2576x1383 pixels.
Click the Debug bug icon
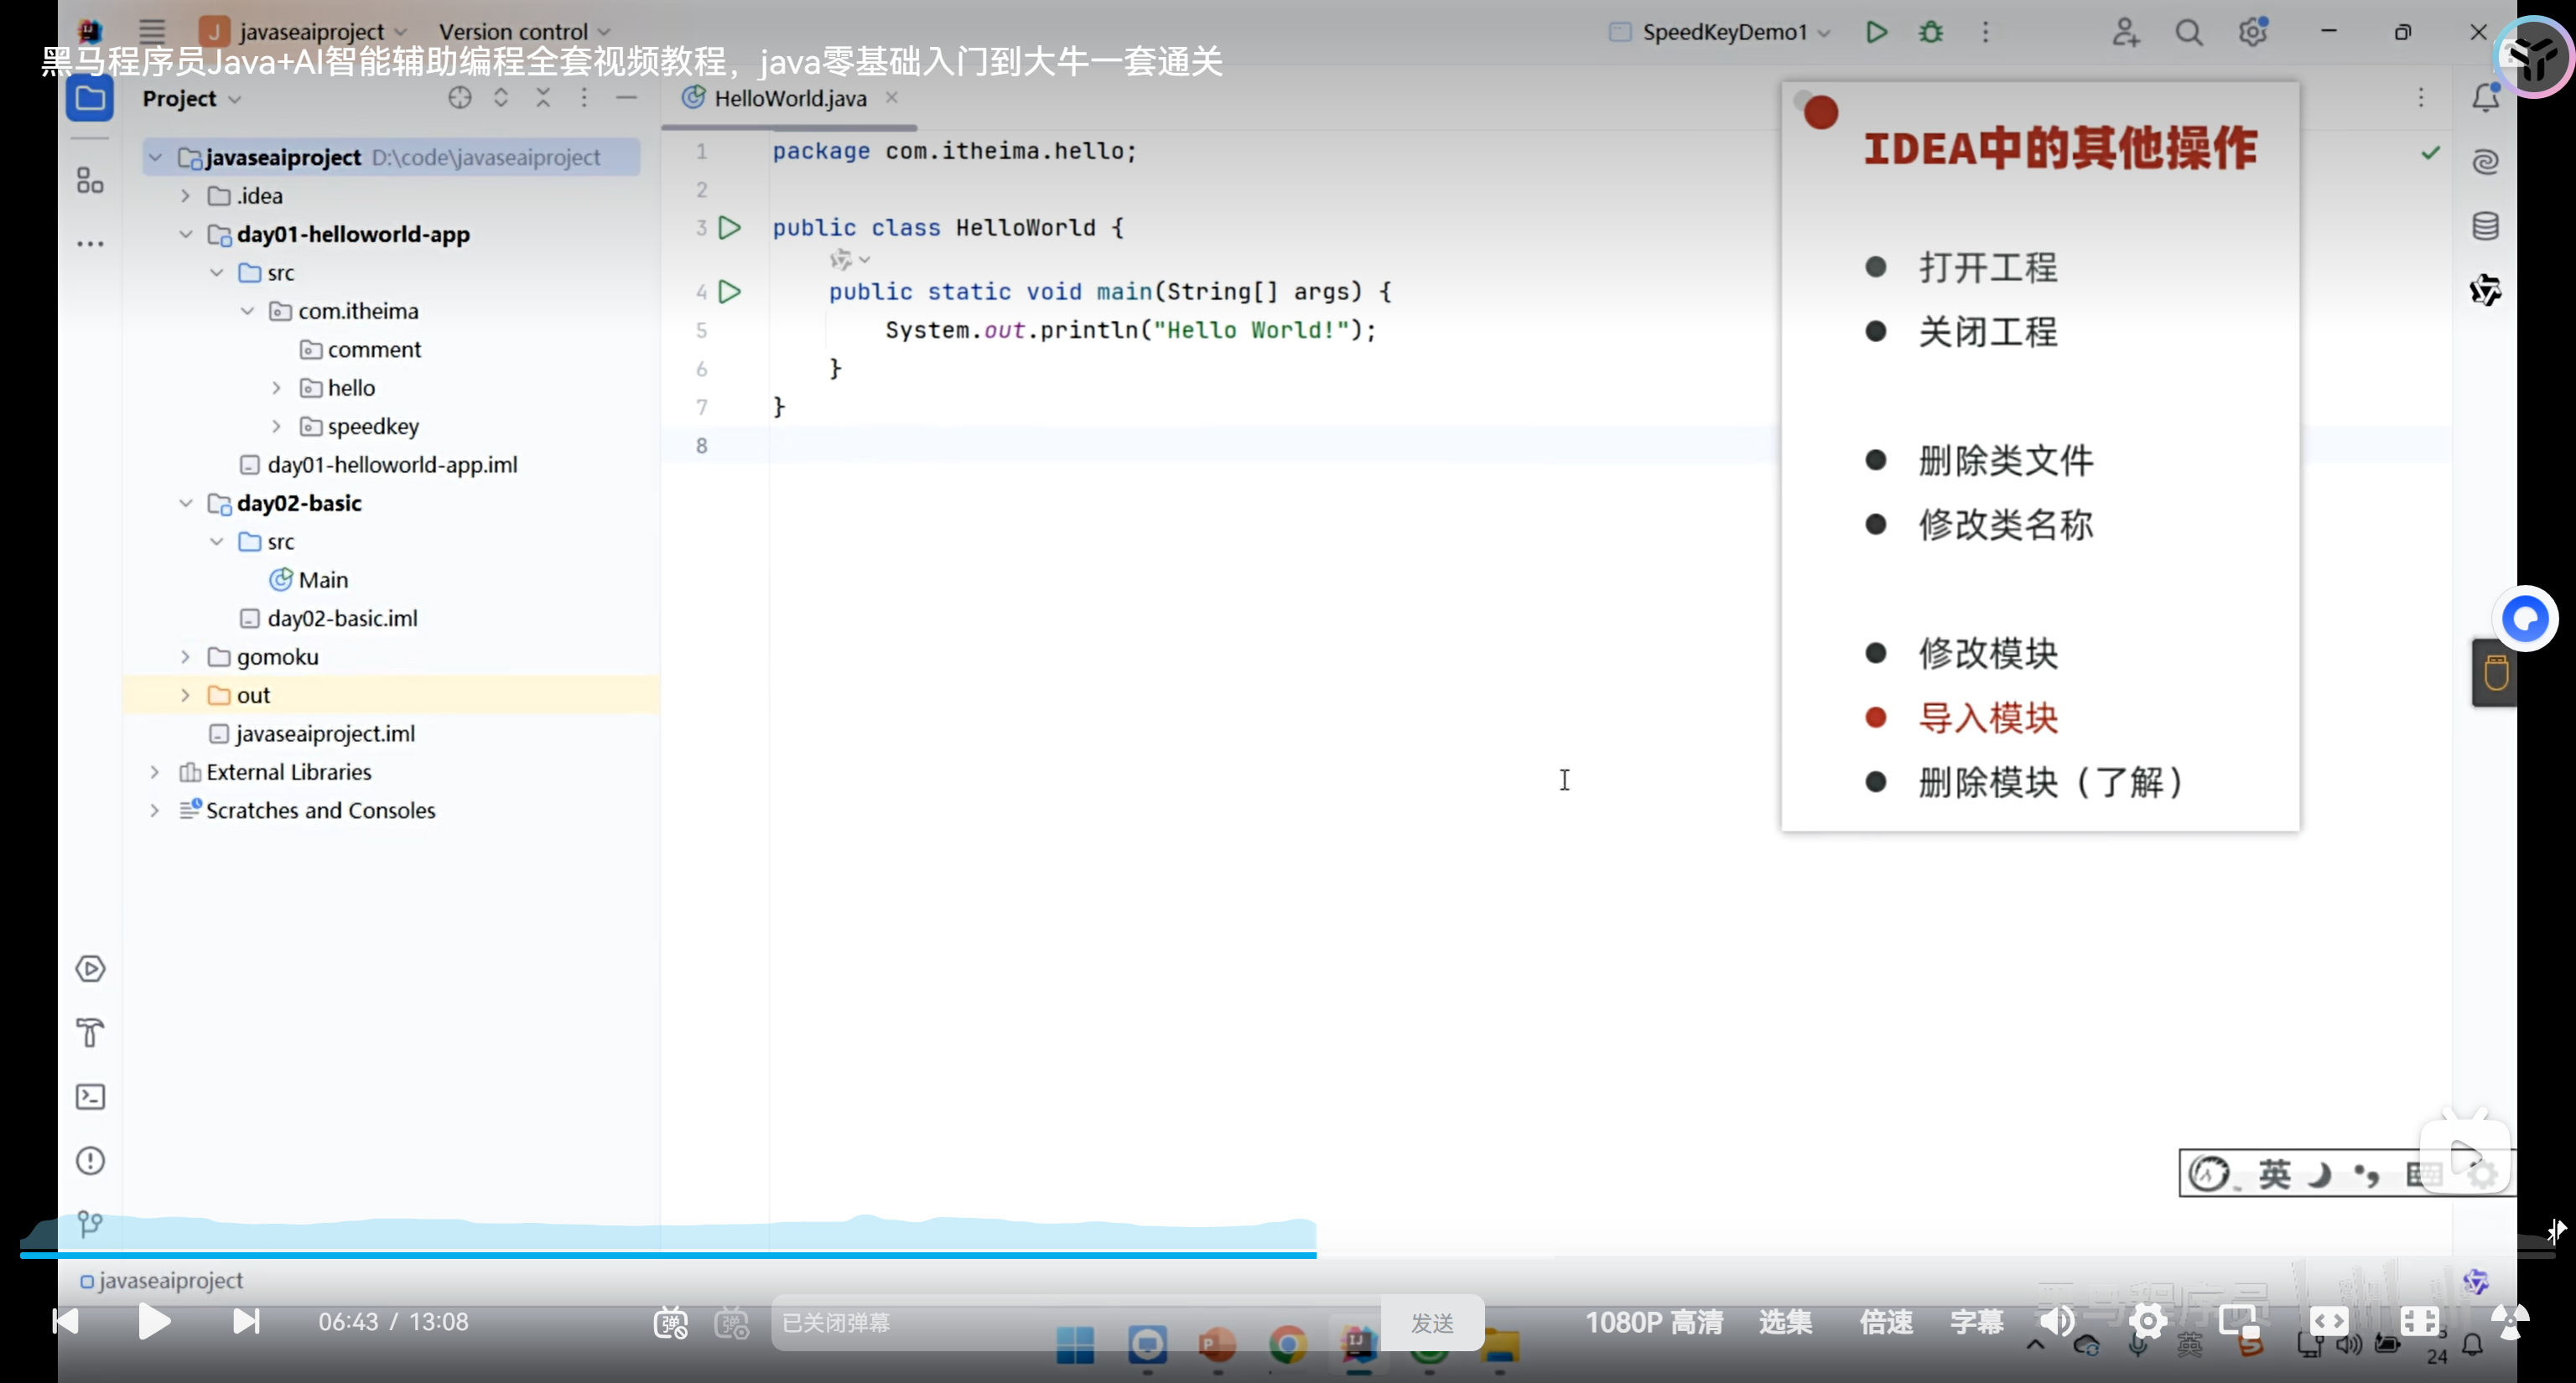coord(1931,32)
